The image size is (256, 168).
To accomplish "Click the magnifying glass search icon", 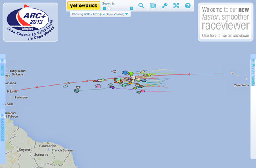I will (x=141, y=6).
